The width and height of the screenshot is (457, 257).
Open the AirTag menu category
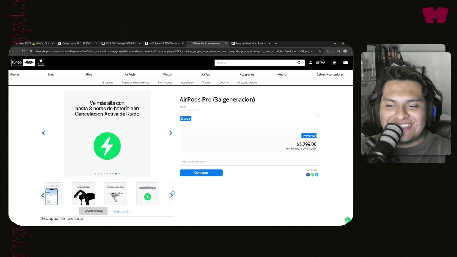206,74
